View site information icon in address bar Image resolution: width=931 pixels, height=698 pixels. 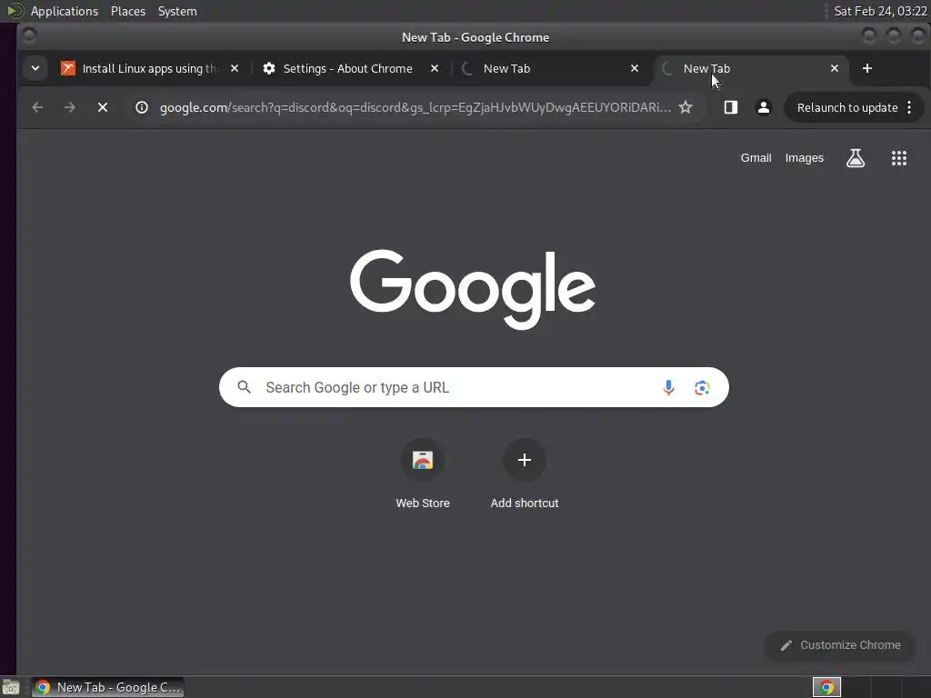pos(141,107)
